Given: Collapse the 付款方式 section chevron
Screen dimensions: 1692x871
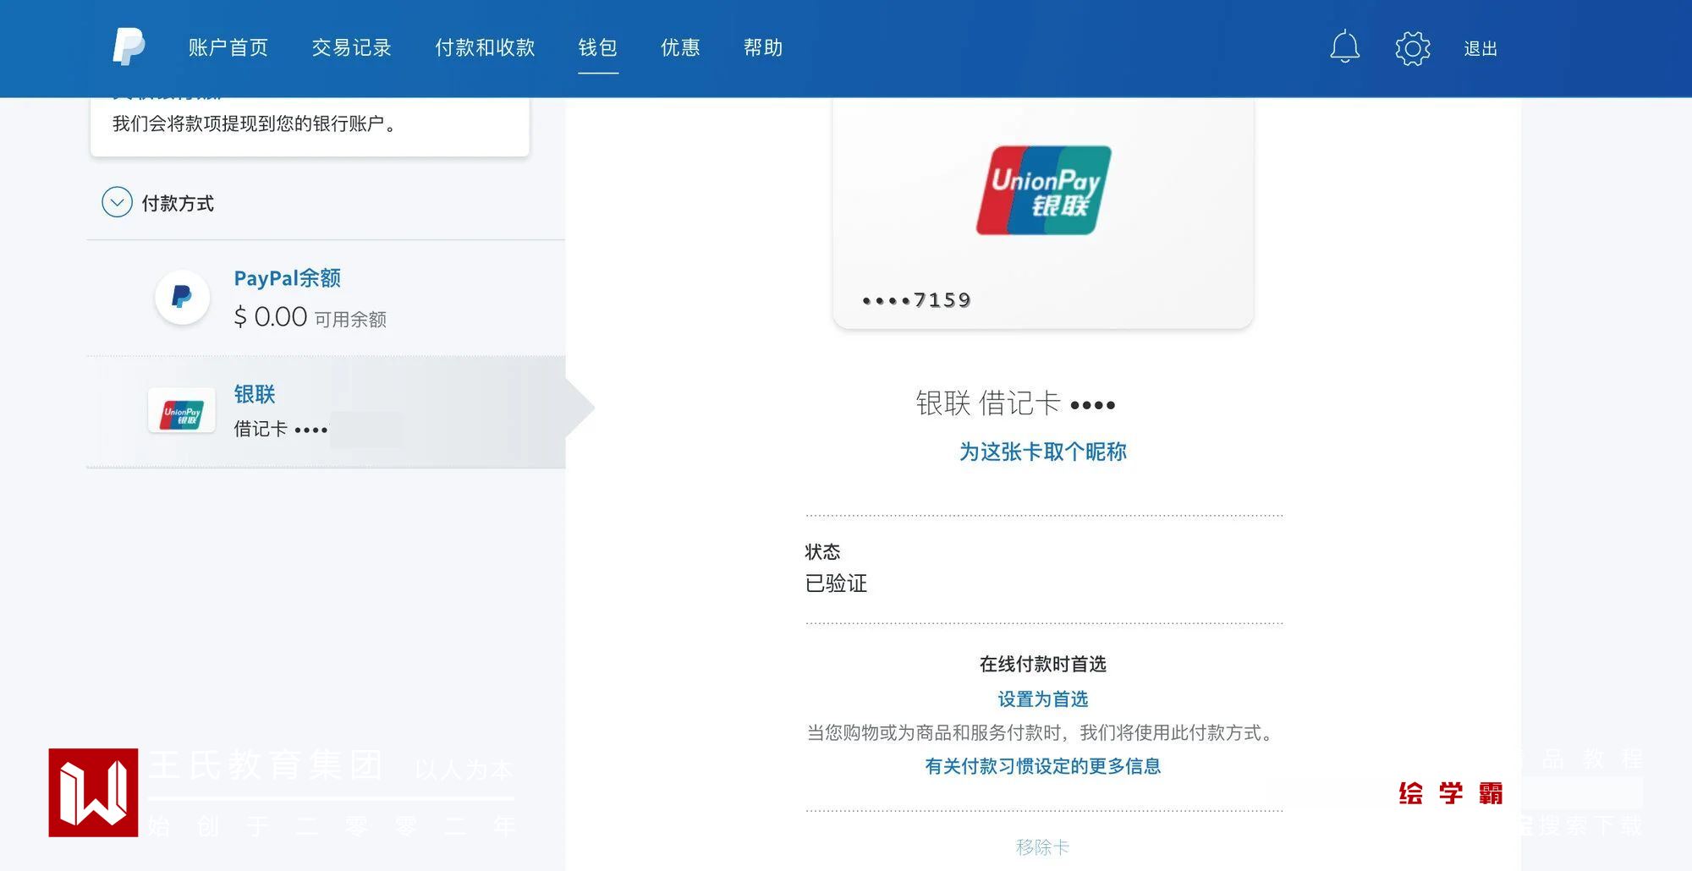Looking at the screenshot, I should point(117,203).
